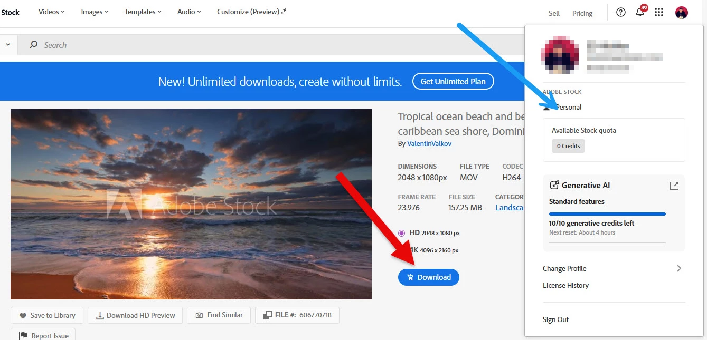707x340 pixels.
Task: Click the Stock logo text
Action: pyautogui.click(x=10, y=12)
